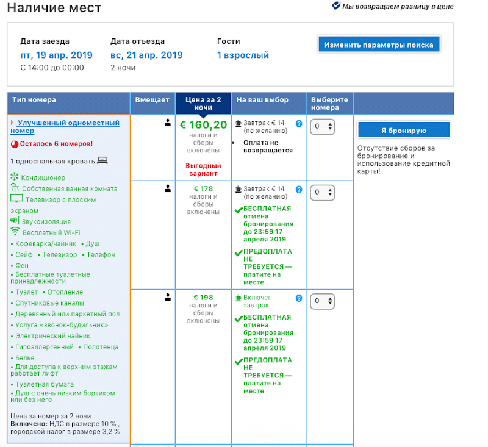This screenshot has width=488, height=447.
Task: Click the '€ 198' price
Action: (x=203, y=298)
